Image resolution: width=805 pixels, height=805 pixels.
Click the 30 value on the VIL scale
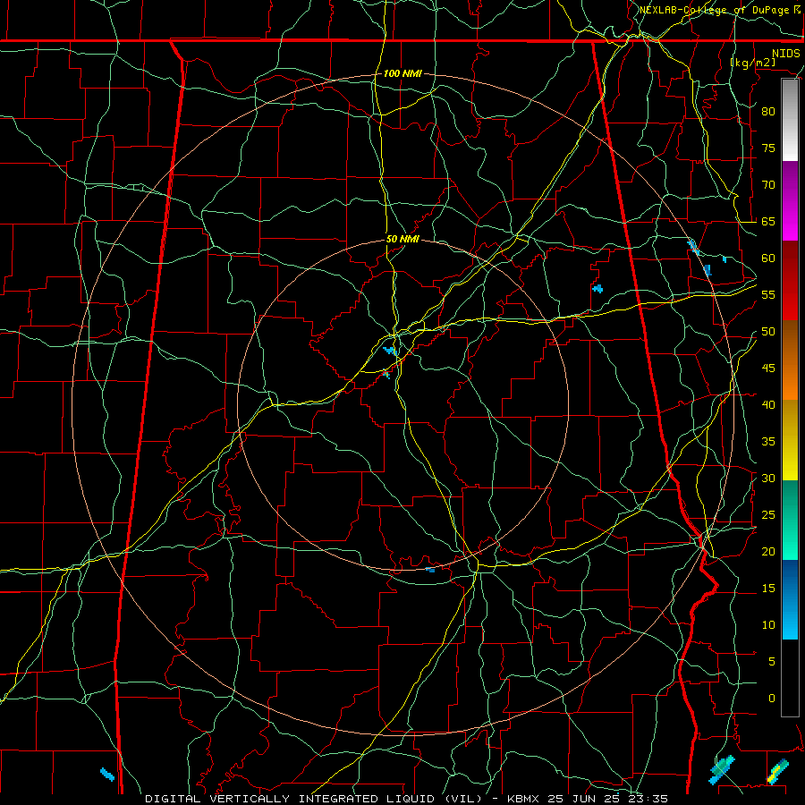click(x=768, y=478)
